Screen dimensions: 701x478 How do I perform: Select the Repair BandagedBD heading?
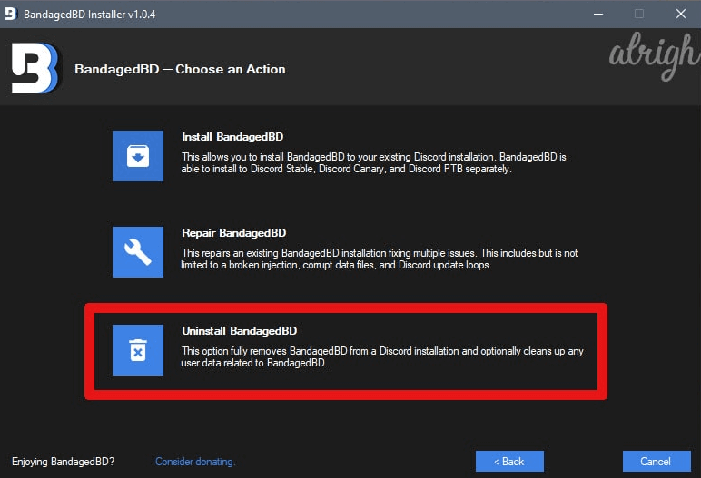(x=233, y=233)
